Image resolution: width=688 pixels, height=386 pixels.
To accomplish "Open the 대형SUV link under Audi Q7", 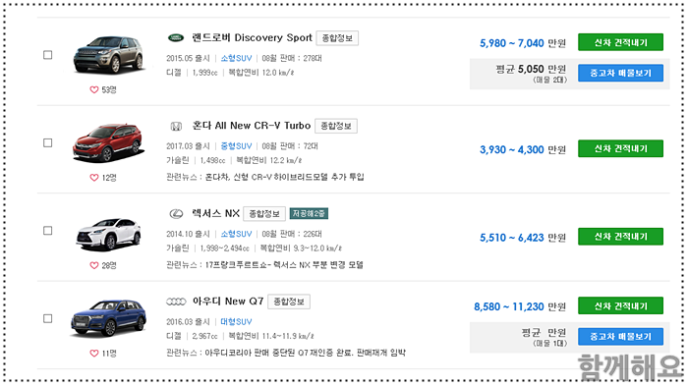I will [x=236, y=321].
